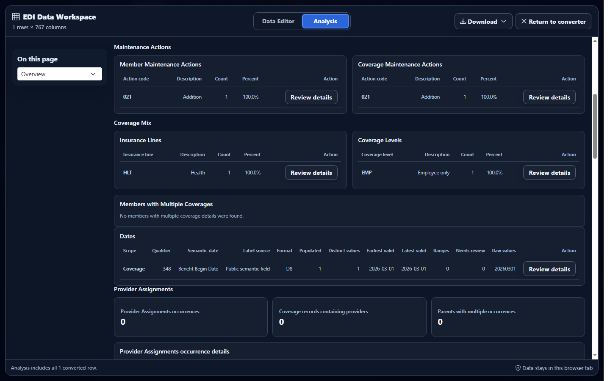Click the 'Needs review' column header

470,251
